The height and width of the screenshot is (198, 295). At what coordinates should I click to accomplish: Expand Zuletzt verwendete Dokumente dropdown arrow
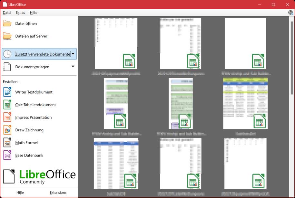[73, 54]
